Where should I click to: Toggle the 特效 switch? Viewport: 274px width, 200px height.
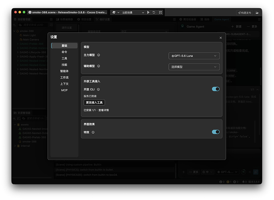click(216, 132)
